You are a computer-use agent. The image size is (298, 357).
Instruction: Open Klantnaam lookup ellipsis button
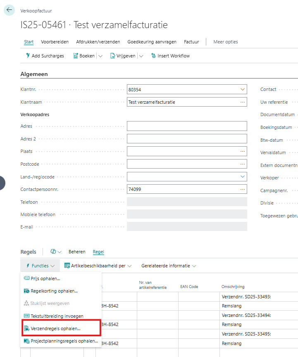pos(242,102)
